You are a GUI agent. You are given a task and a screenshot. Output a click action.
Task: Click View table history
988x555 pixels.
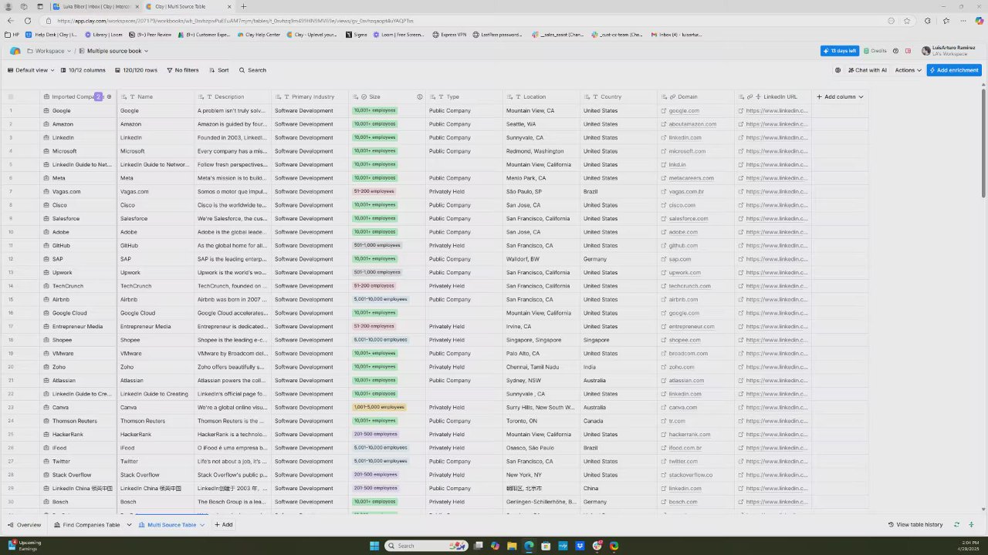tap(915, 525)
